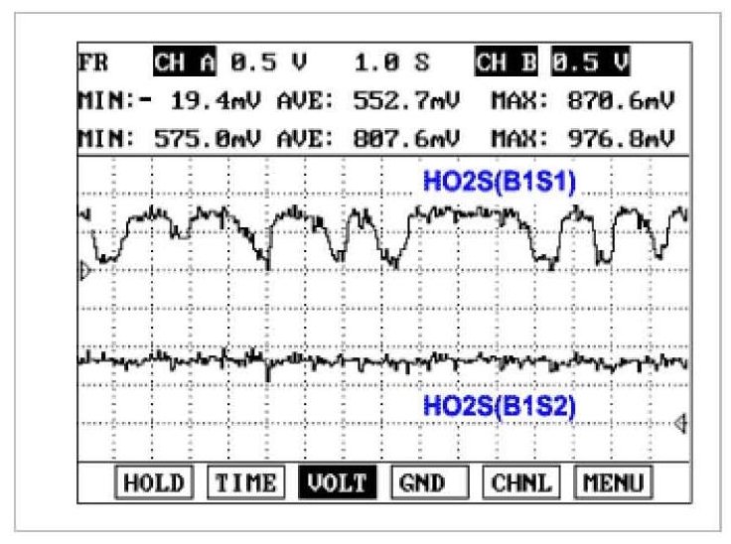This screenshot has height=544, width=731.
Task: Select the CH A channel indicator
Action: click(186, 64)
